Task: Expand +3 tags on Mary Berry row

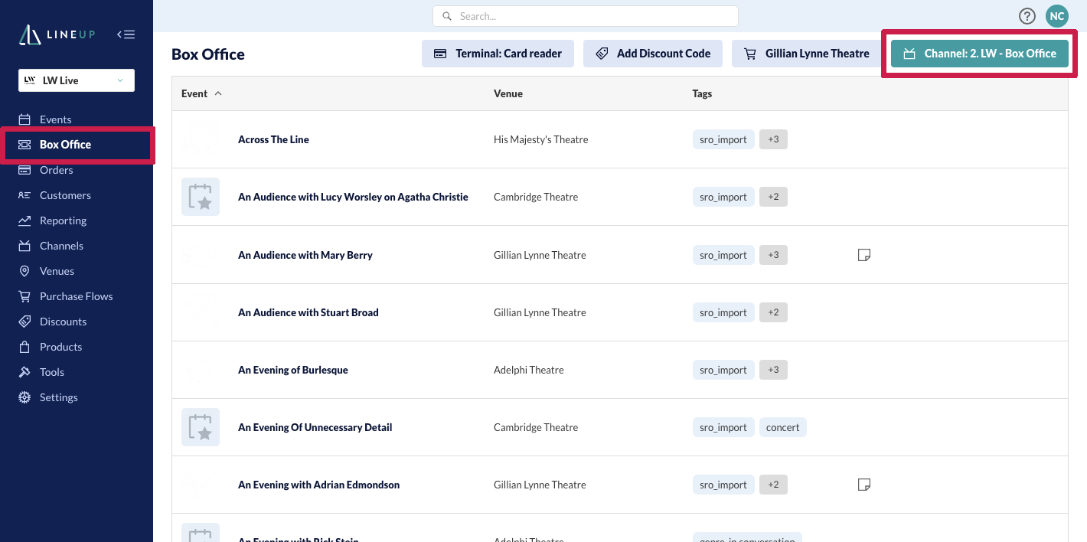Action: 773,255
